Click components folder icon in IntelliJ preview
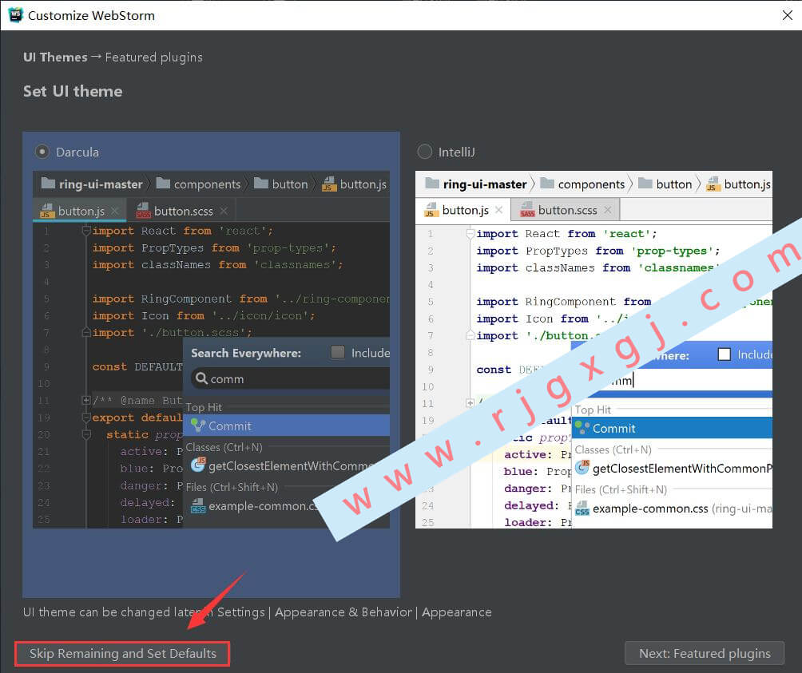802x673 pixels. tap(547, 183)
